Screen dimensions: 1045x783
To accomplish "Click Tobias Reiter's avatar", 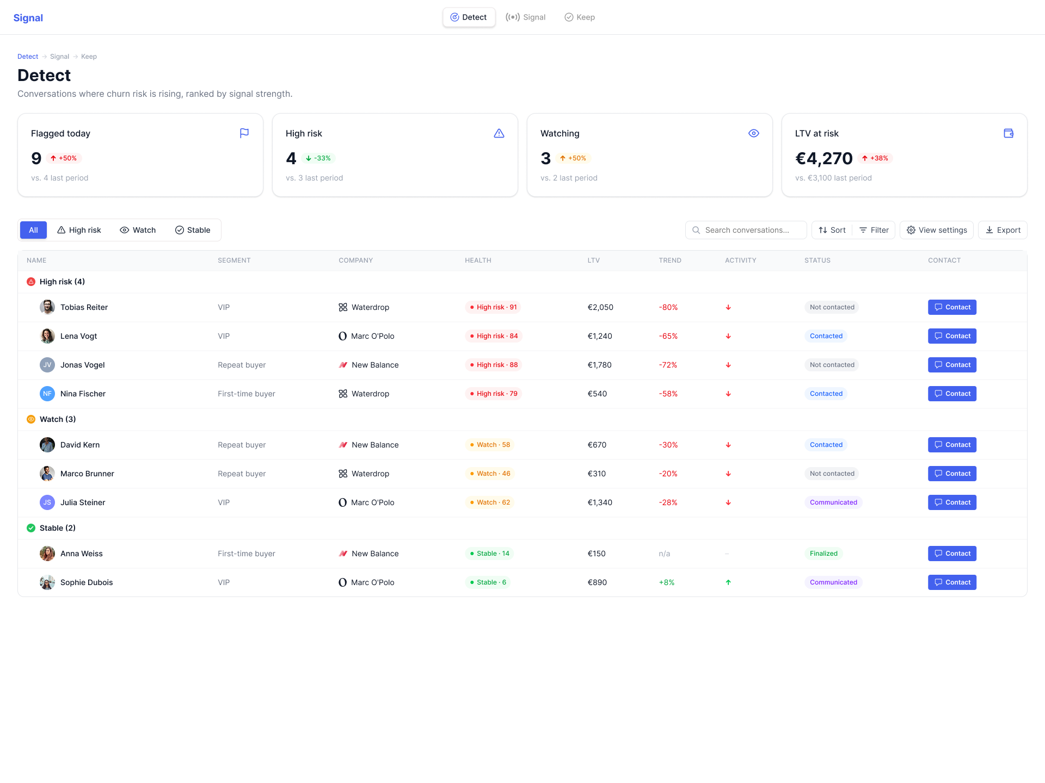I will [x=47, y=307].
